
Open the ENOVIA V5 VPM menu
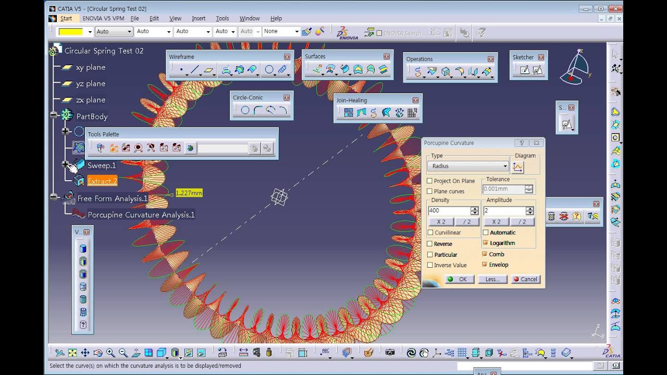click(x=103, y=18)
